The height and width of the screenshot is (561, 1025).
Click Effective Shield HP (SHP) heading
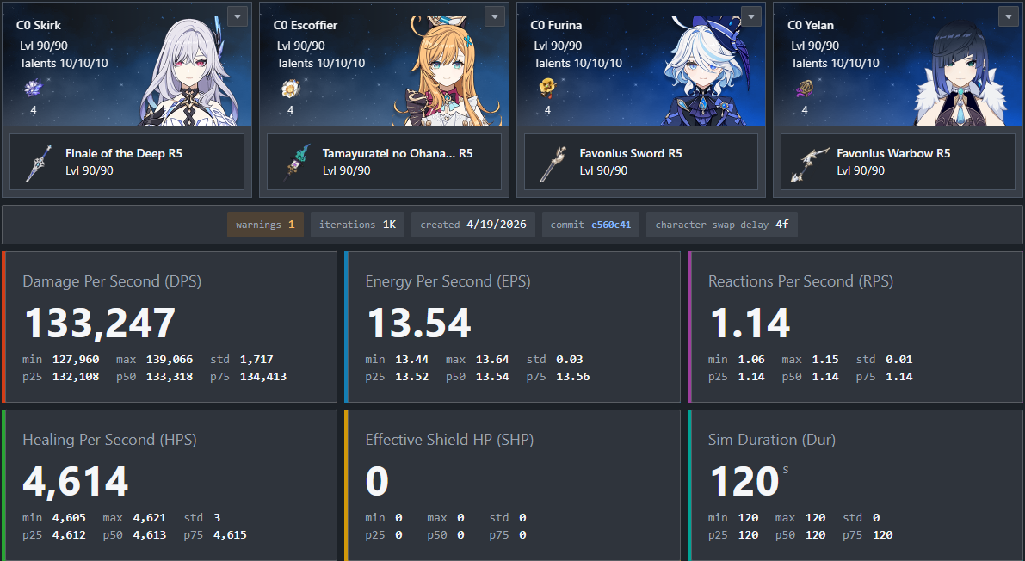point(450,440)
